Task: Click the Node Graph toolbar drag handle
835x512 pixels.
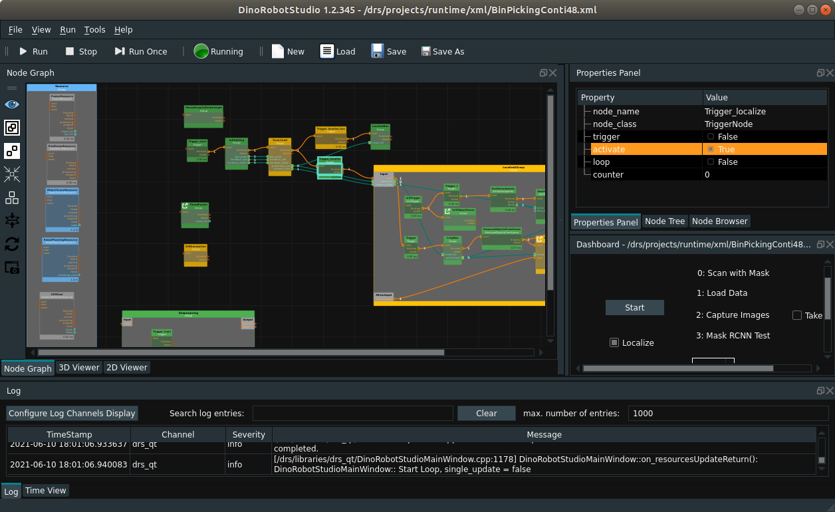Action: [12, 88]
